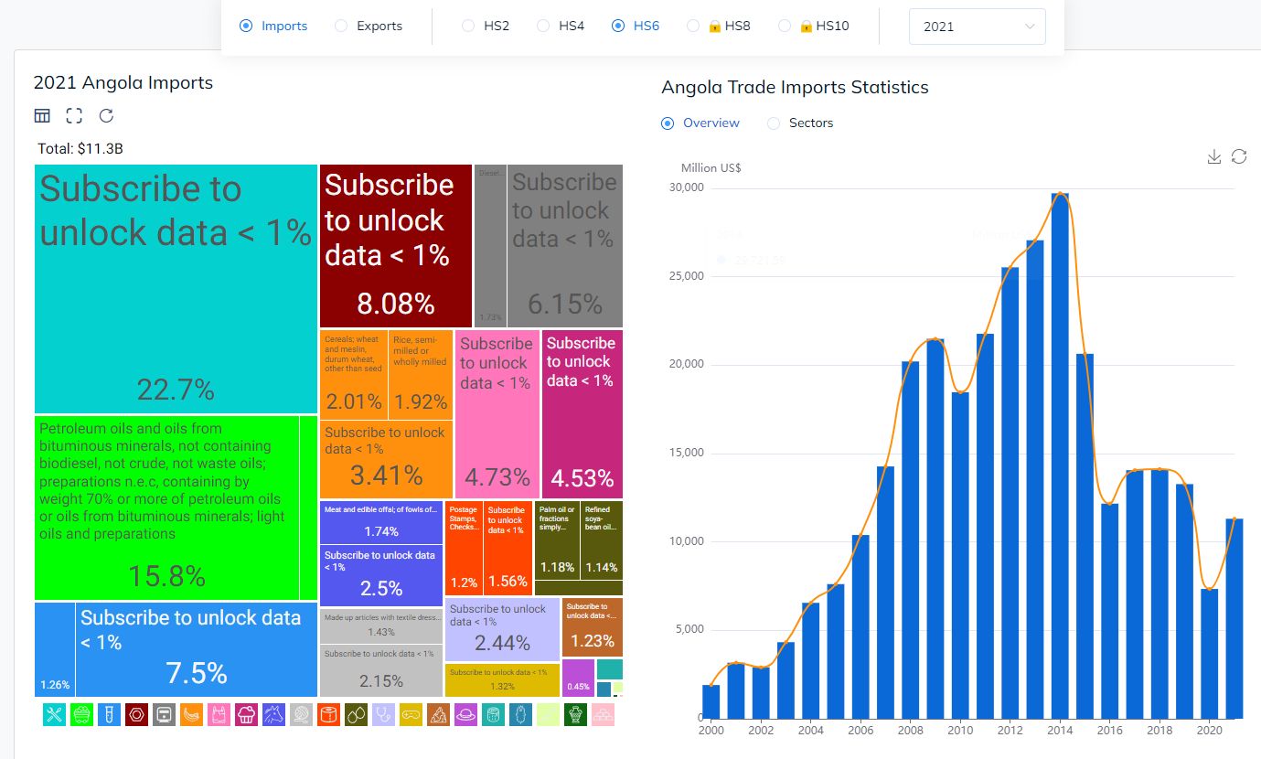Click the cupcake category icon
Screen dimensions: 1261x759
tap(246, 714)
